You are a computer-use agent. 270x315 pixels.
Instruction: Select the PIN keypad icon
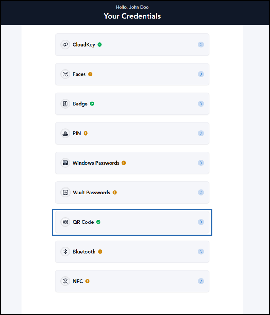[65, 133]
